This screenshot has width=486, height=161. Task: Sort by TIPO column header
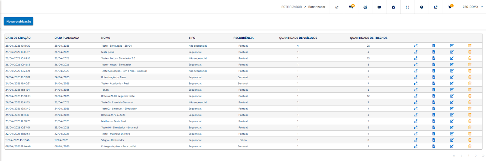pos(192,38)
